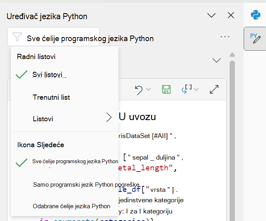Open pane options chevron next to title
The width and height of the screenshot is (266, 221).
pyautogui.click(x=211, y=15)
